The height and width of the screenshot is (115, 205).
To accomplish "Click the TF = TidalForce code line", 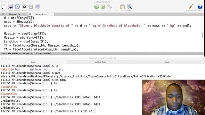I will point(42,45).
